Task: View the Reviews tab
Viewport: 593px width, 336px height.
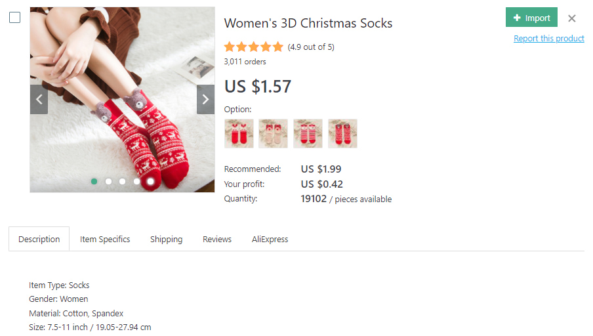Action: tap(217, 240)
